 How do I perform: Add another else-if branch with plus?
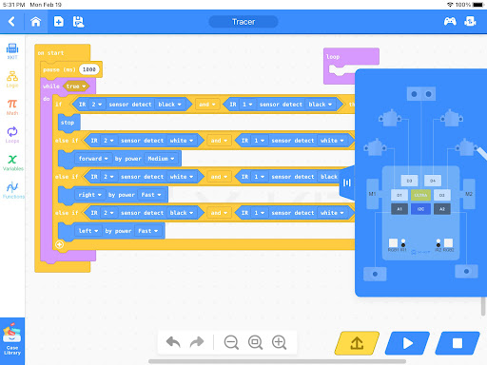point(59,244)
